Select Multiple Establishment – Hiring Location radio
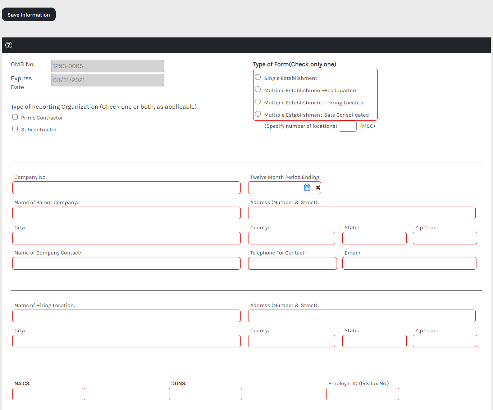 (258, 102)
